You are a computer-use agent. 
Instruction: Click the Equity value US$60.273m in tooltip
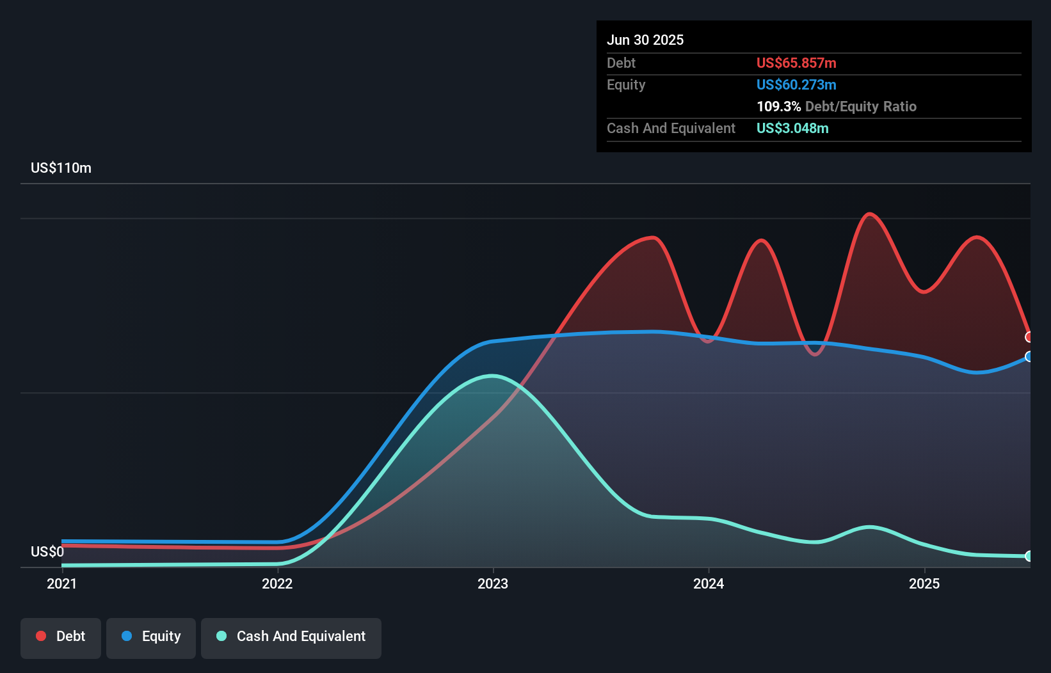click(x=796, y=84)
